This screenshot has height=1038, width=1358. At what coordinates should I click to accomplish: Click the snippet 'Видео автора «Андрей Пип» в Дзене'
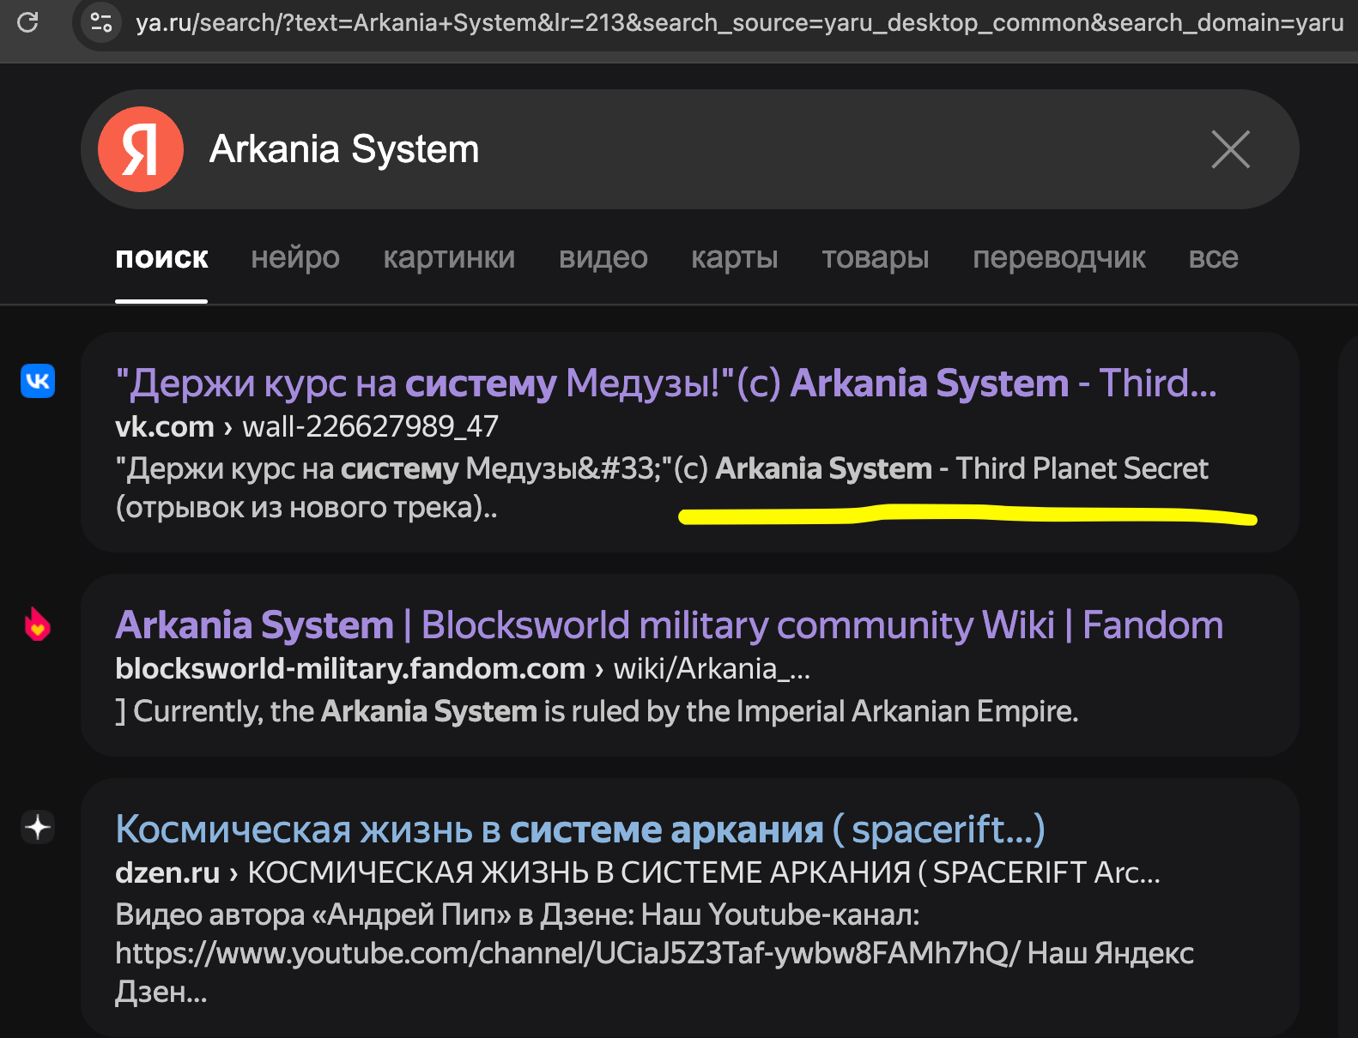pos(373,914)
